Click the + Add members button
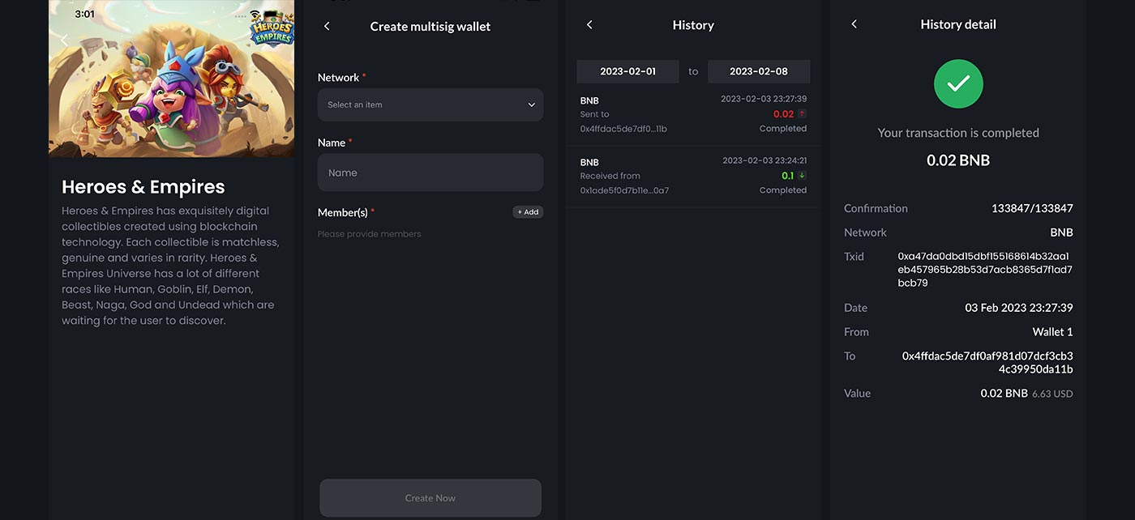The width and height of the screenshot is (1135, 520). [528, 211]
